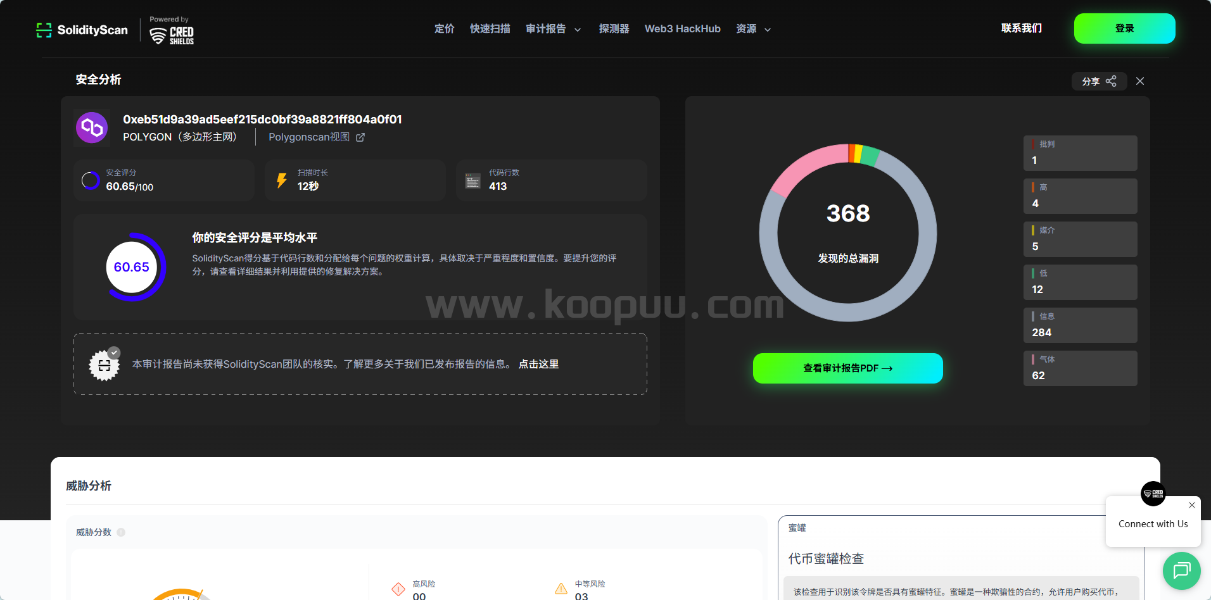Click the 代码行数 413 card

pyautogui.click(x=552, y=180)
